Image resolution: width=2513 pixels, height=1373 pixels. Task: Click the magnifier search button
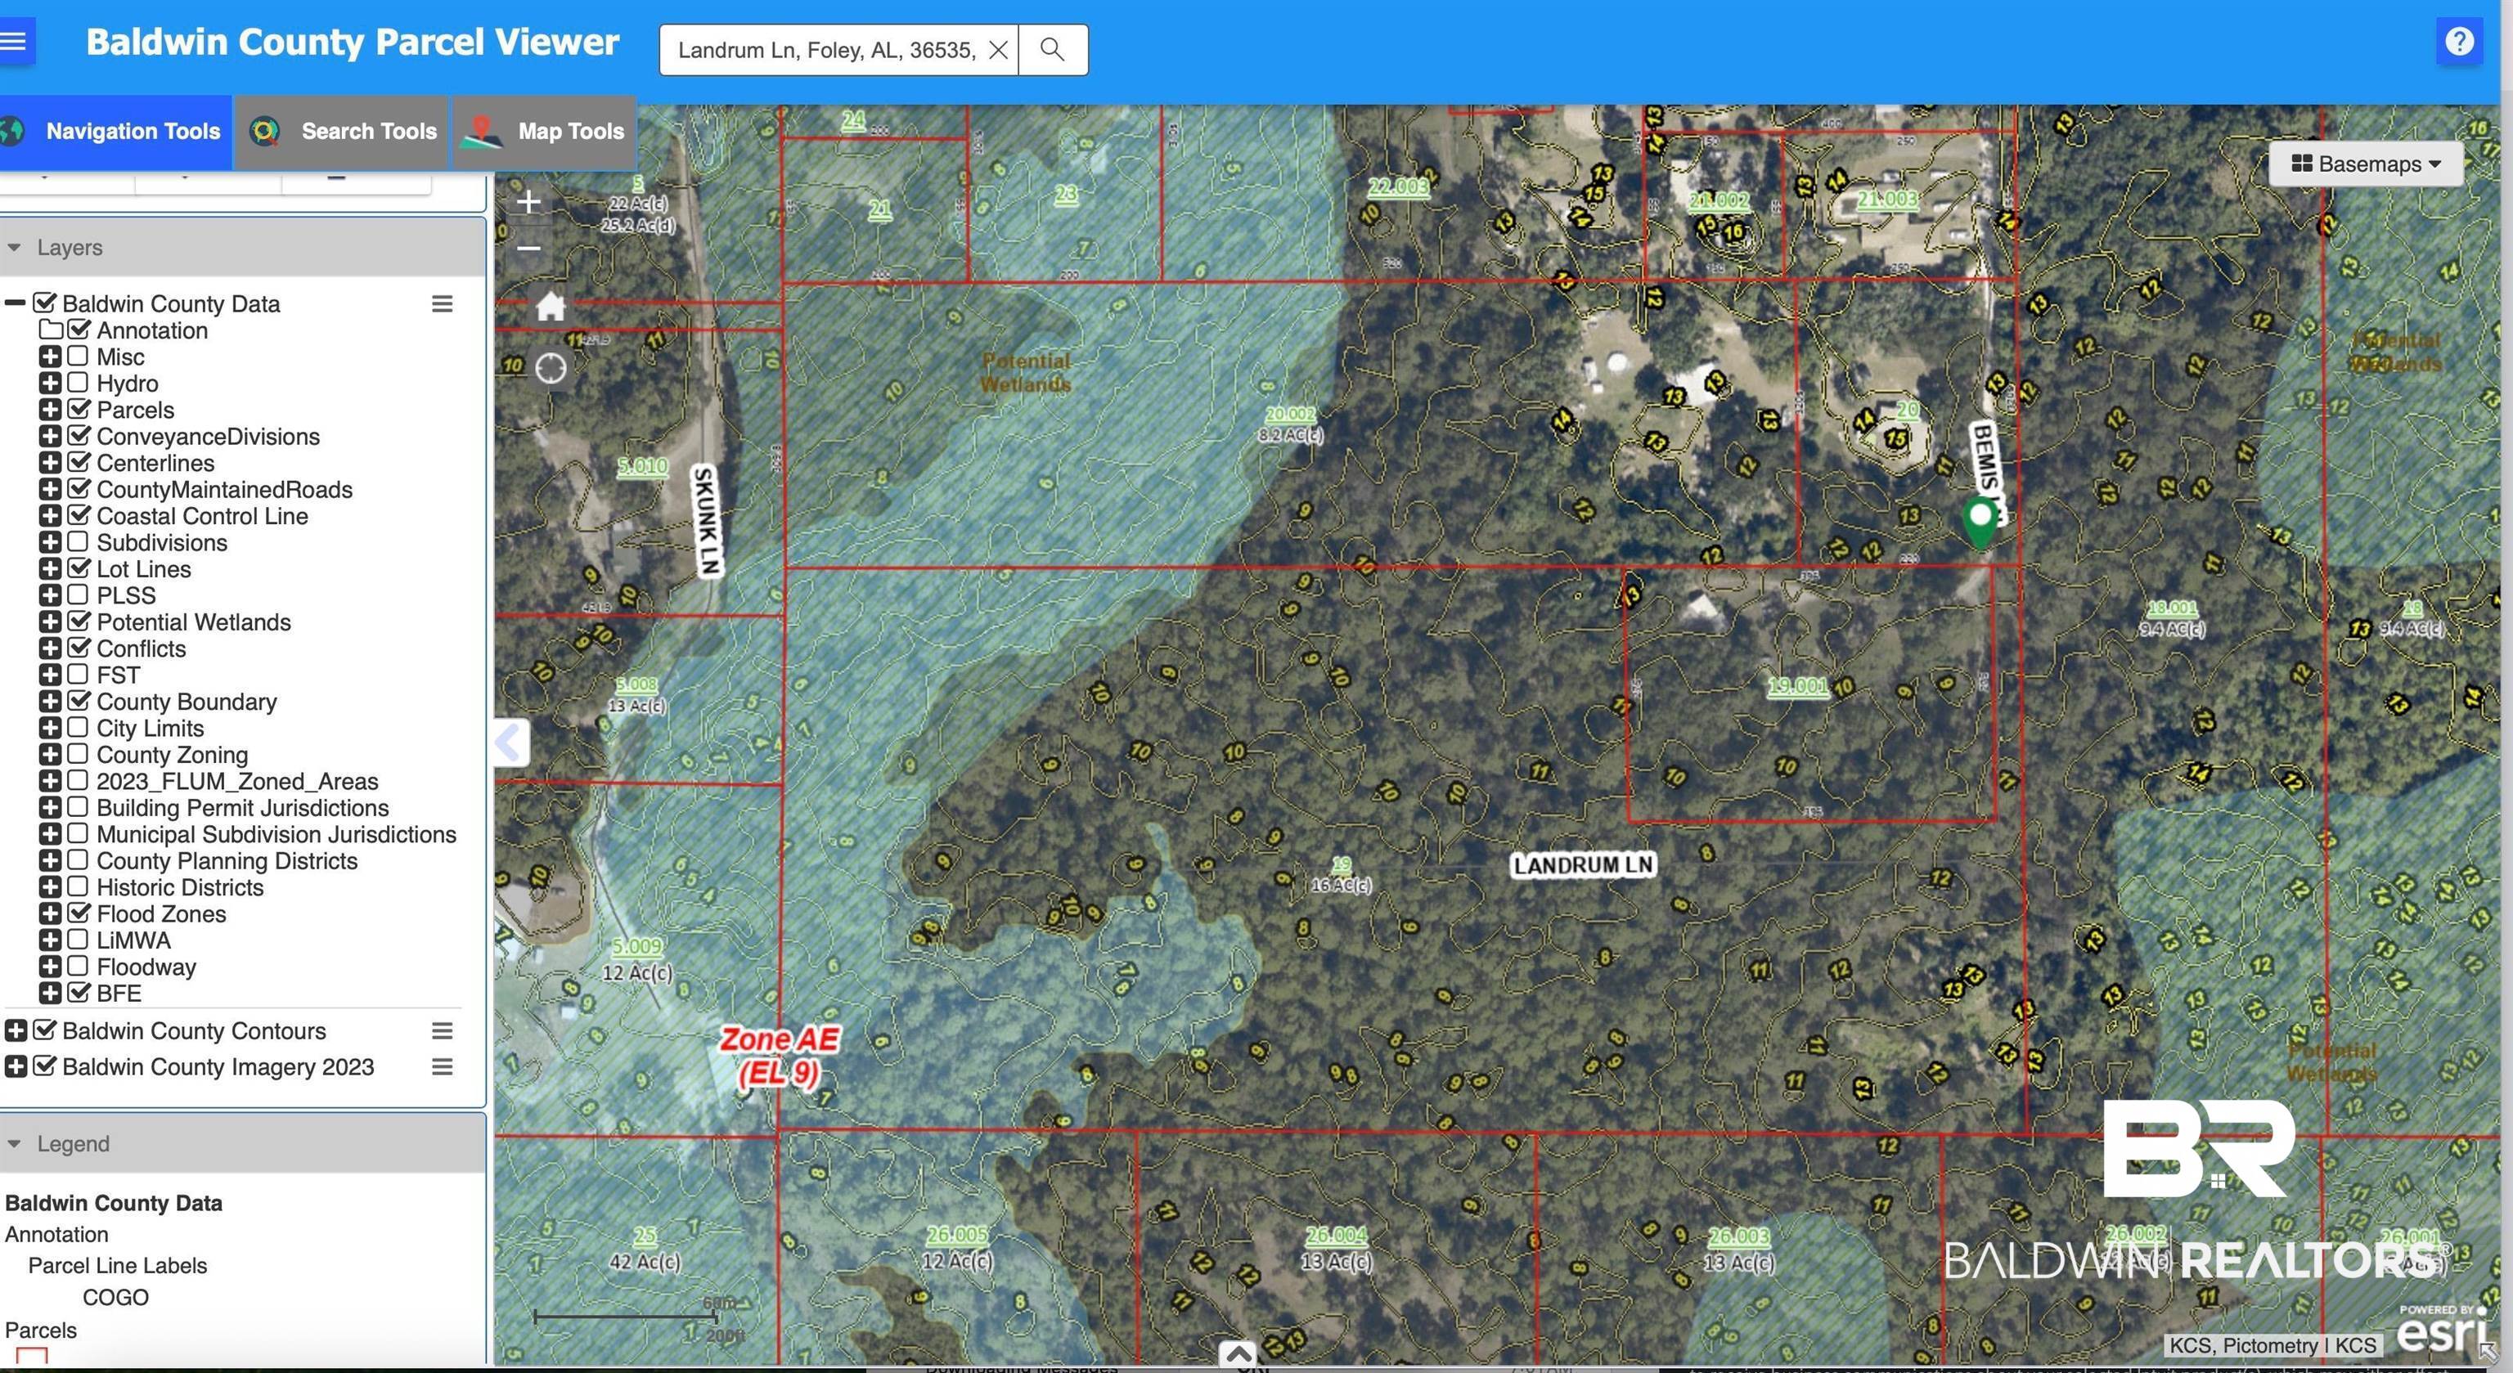1052,50
